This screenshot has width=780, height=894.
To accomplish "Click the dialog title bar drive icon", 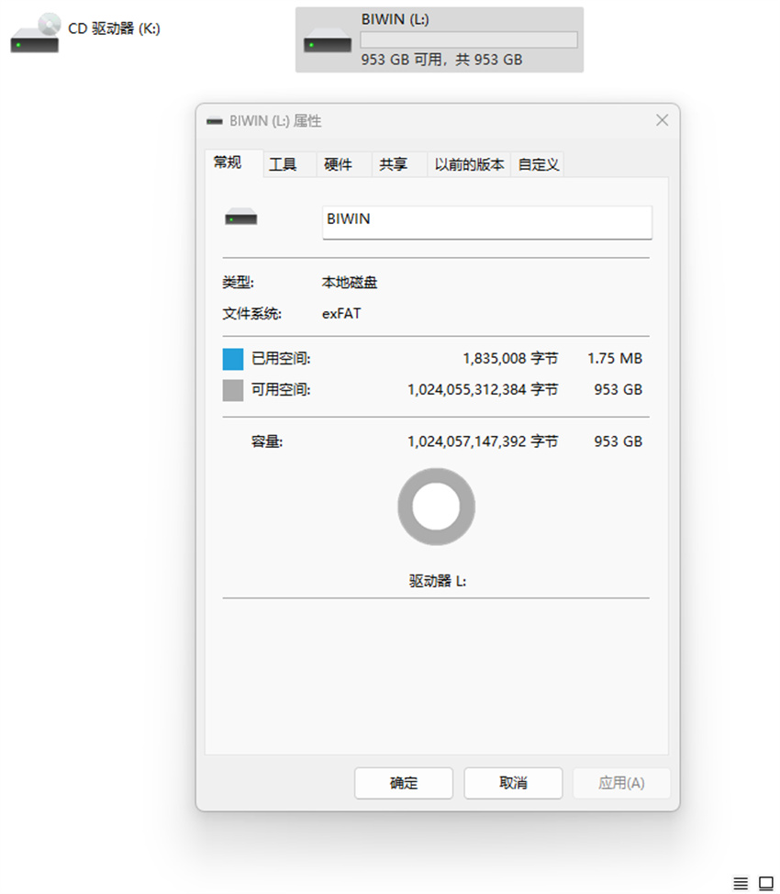I will pos(214,120).
